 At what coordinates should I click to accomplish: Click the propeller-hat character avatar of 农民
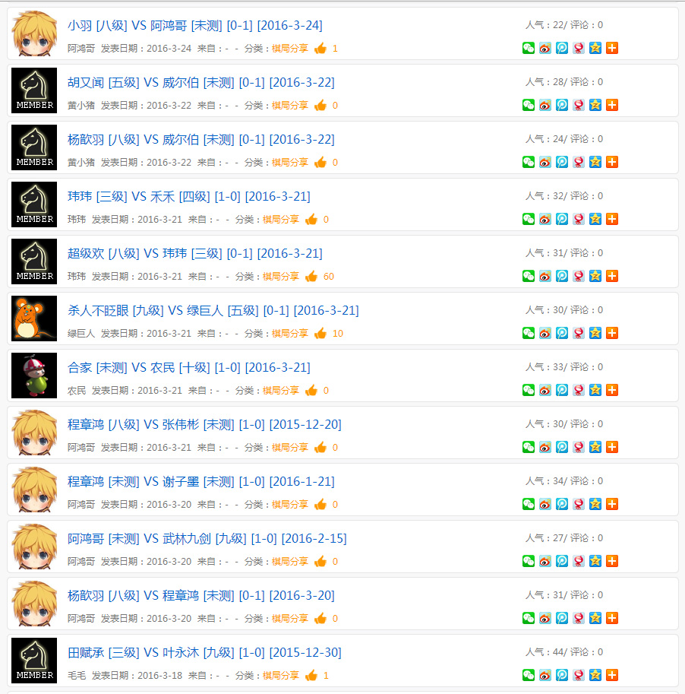coord(34,376)
